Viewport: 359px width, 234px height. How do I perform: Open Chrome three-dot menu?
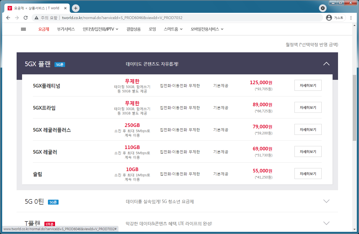point(351,18)
